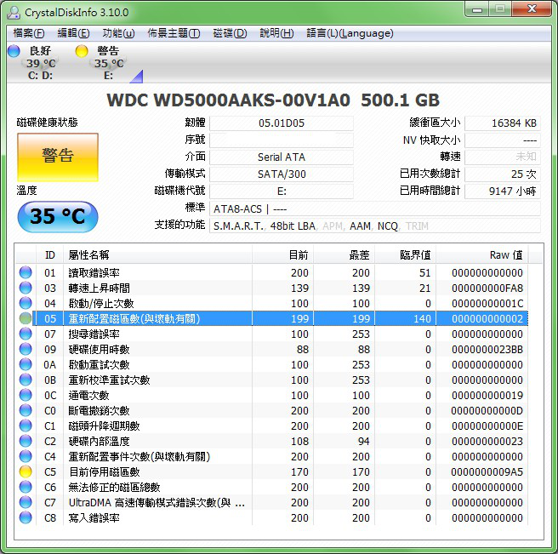This screenshot has width=558, height=554.
Task: Click the orange 警告 health status button
Action: point(58,157)
